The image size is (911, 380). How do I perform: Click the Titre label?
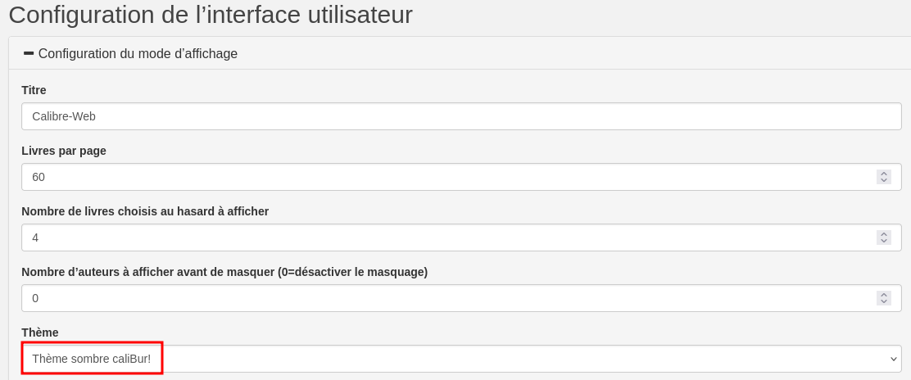pyautogui.click(x=34, y=90)
